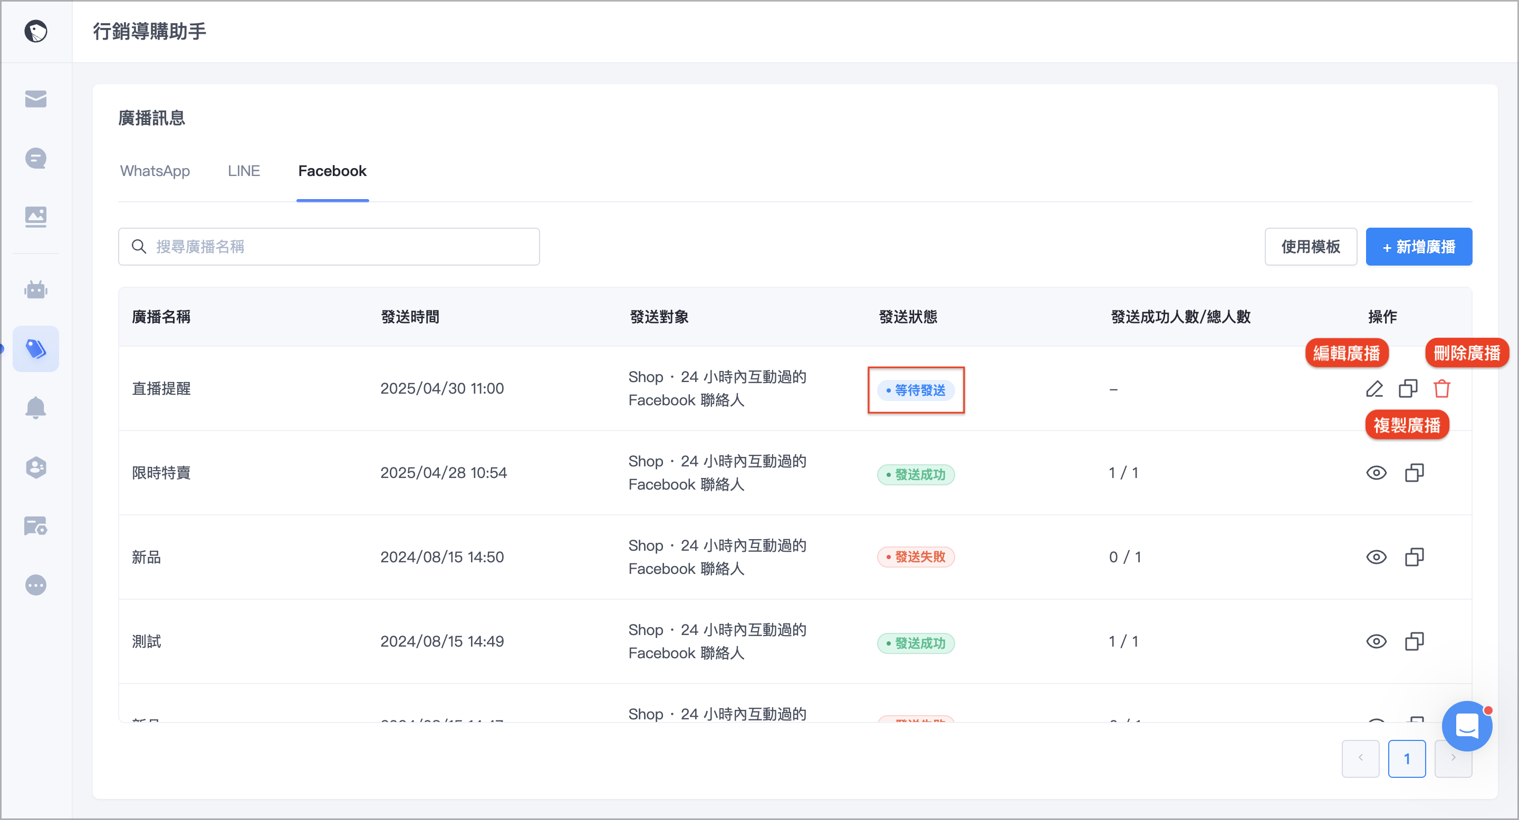View the 測試 broadcast details

coord(1376,641)
